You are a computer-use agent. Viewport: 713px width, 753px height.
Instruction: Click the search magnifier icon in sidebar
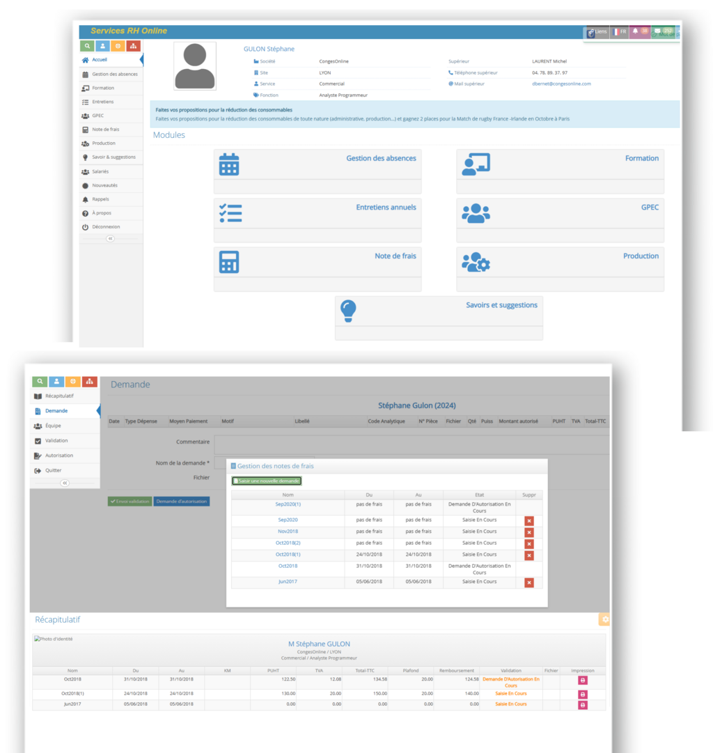pos(87,46)
